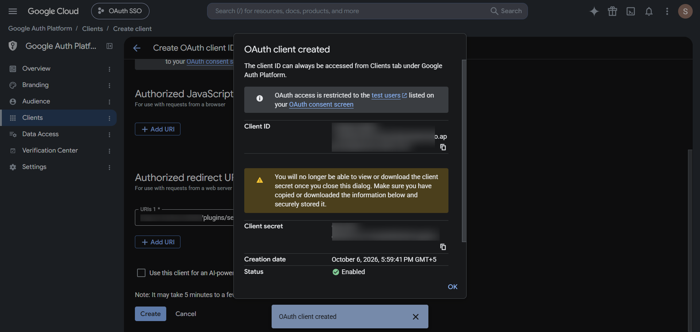
Task: Go back with the arrow icon
Action: [x=137, y=48]
